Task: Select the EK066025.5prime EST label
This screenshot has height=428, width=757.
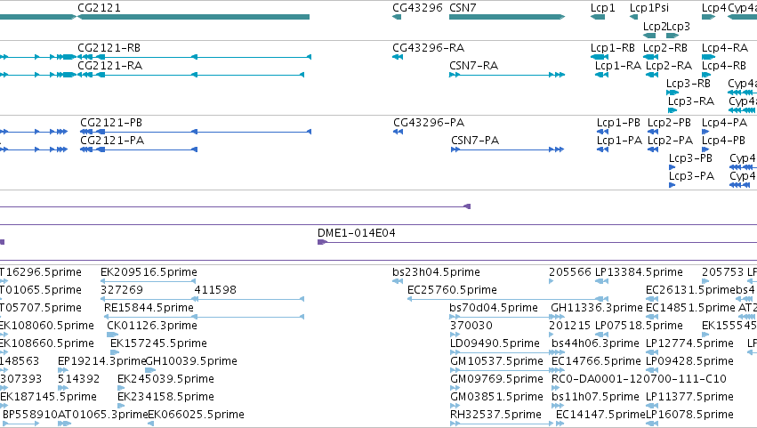Action: click(196, 416)
